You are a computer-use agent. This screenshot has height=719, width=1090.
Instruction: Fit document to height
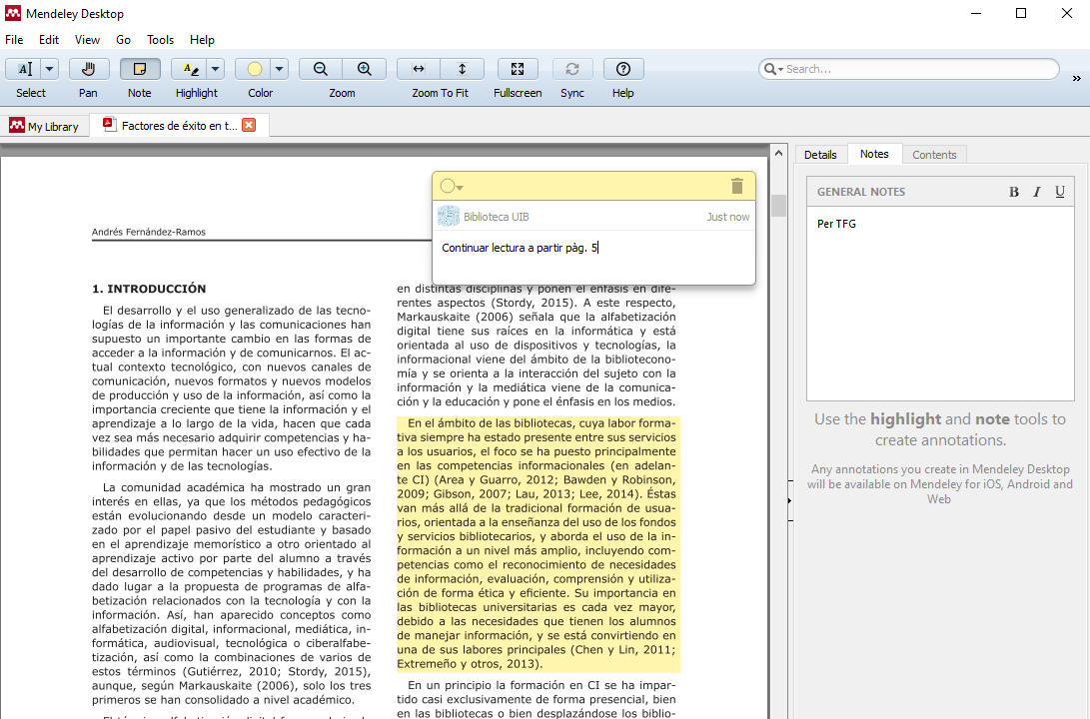(463, 69)
